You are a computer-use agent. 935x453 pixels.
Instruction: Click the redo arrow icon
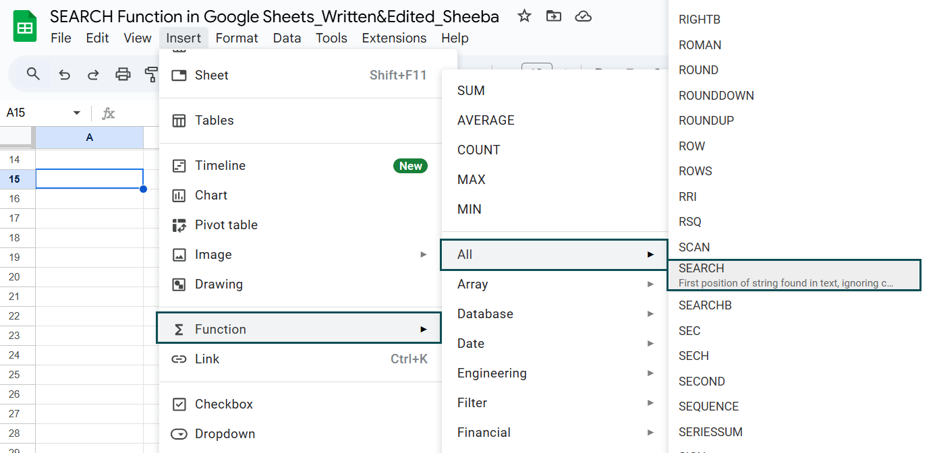click(93, 74)
